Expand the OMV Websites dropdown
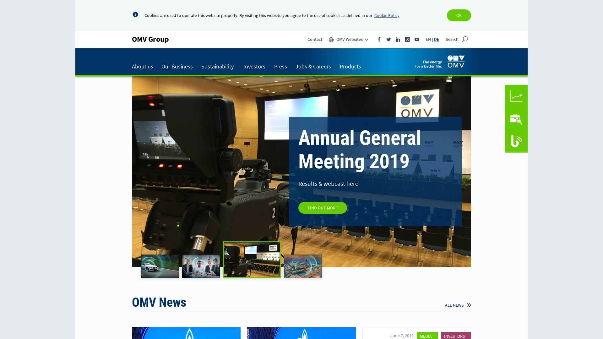 click(x=352, y=40)
